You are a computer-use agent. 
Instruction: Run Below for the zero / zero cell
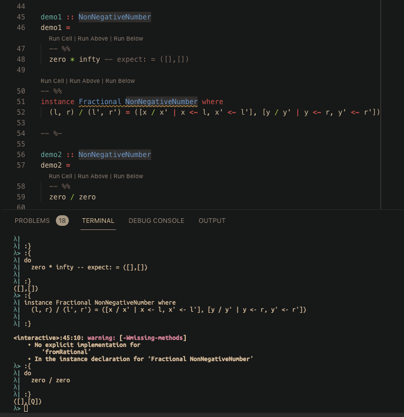pyautogui.click(x=128, y=176)
